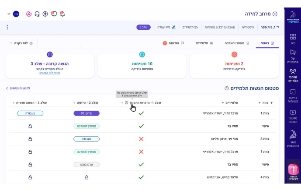Click בעבודה badge in שלב 3 column
Viewport: 301px width, 191px height.
coord(30,113)
